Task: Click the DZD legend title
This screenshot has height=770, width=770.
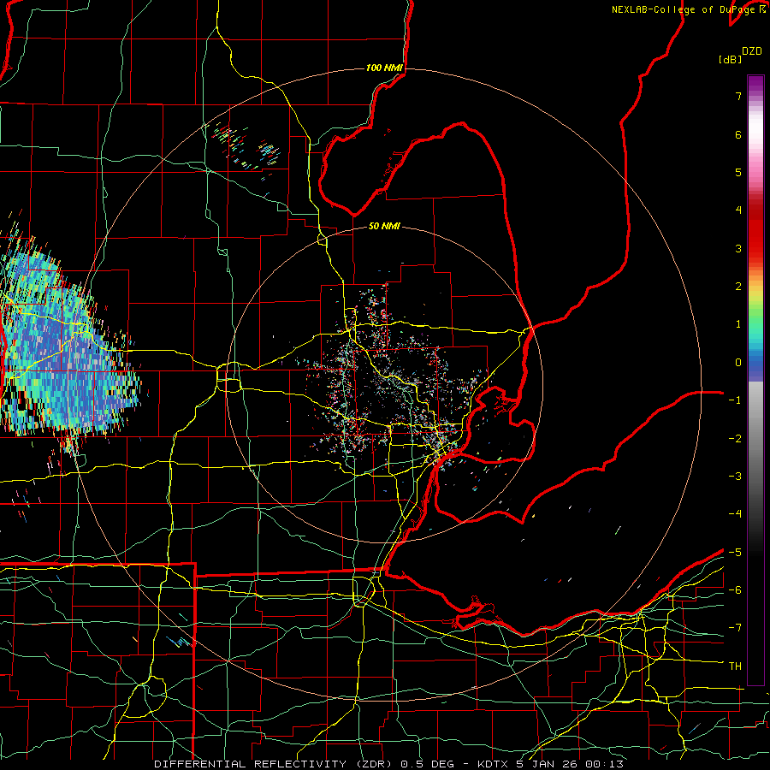Action: (x=752, y=51)
